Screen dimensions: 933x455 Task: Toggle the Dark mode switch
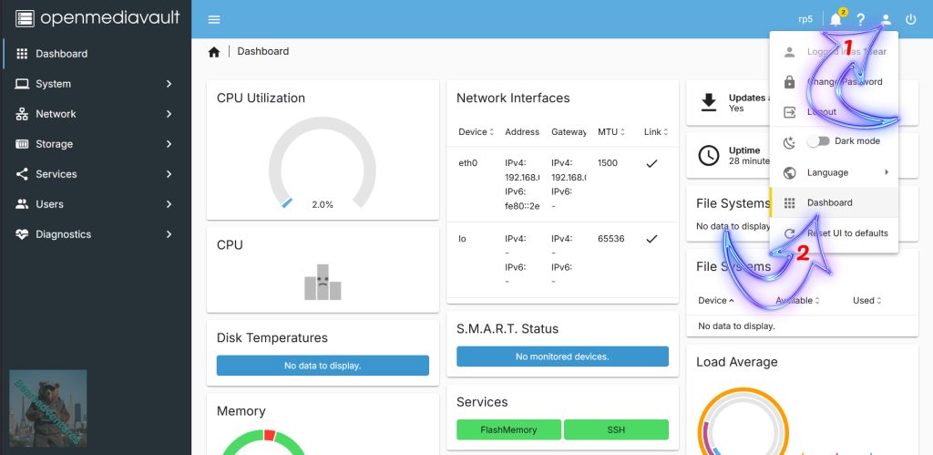(818, 141)
